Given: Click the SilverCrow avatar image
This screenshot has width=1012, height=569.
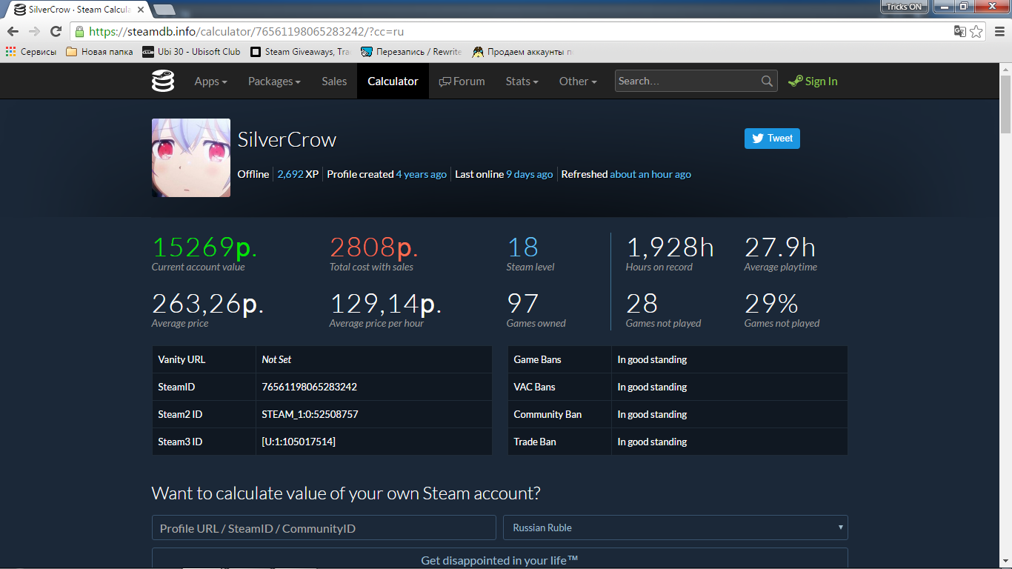Looking at the screenshot, I should 191,158.
